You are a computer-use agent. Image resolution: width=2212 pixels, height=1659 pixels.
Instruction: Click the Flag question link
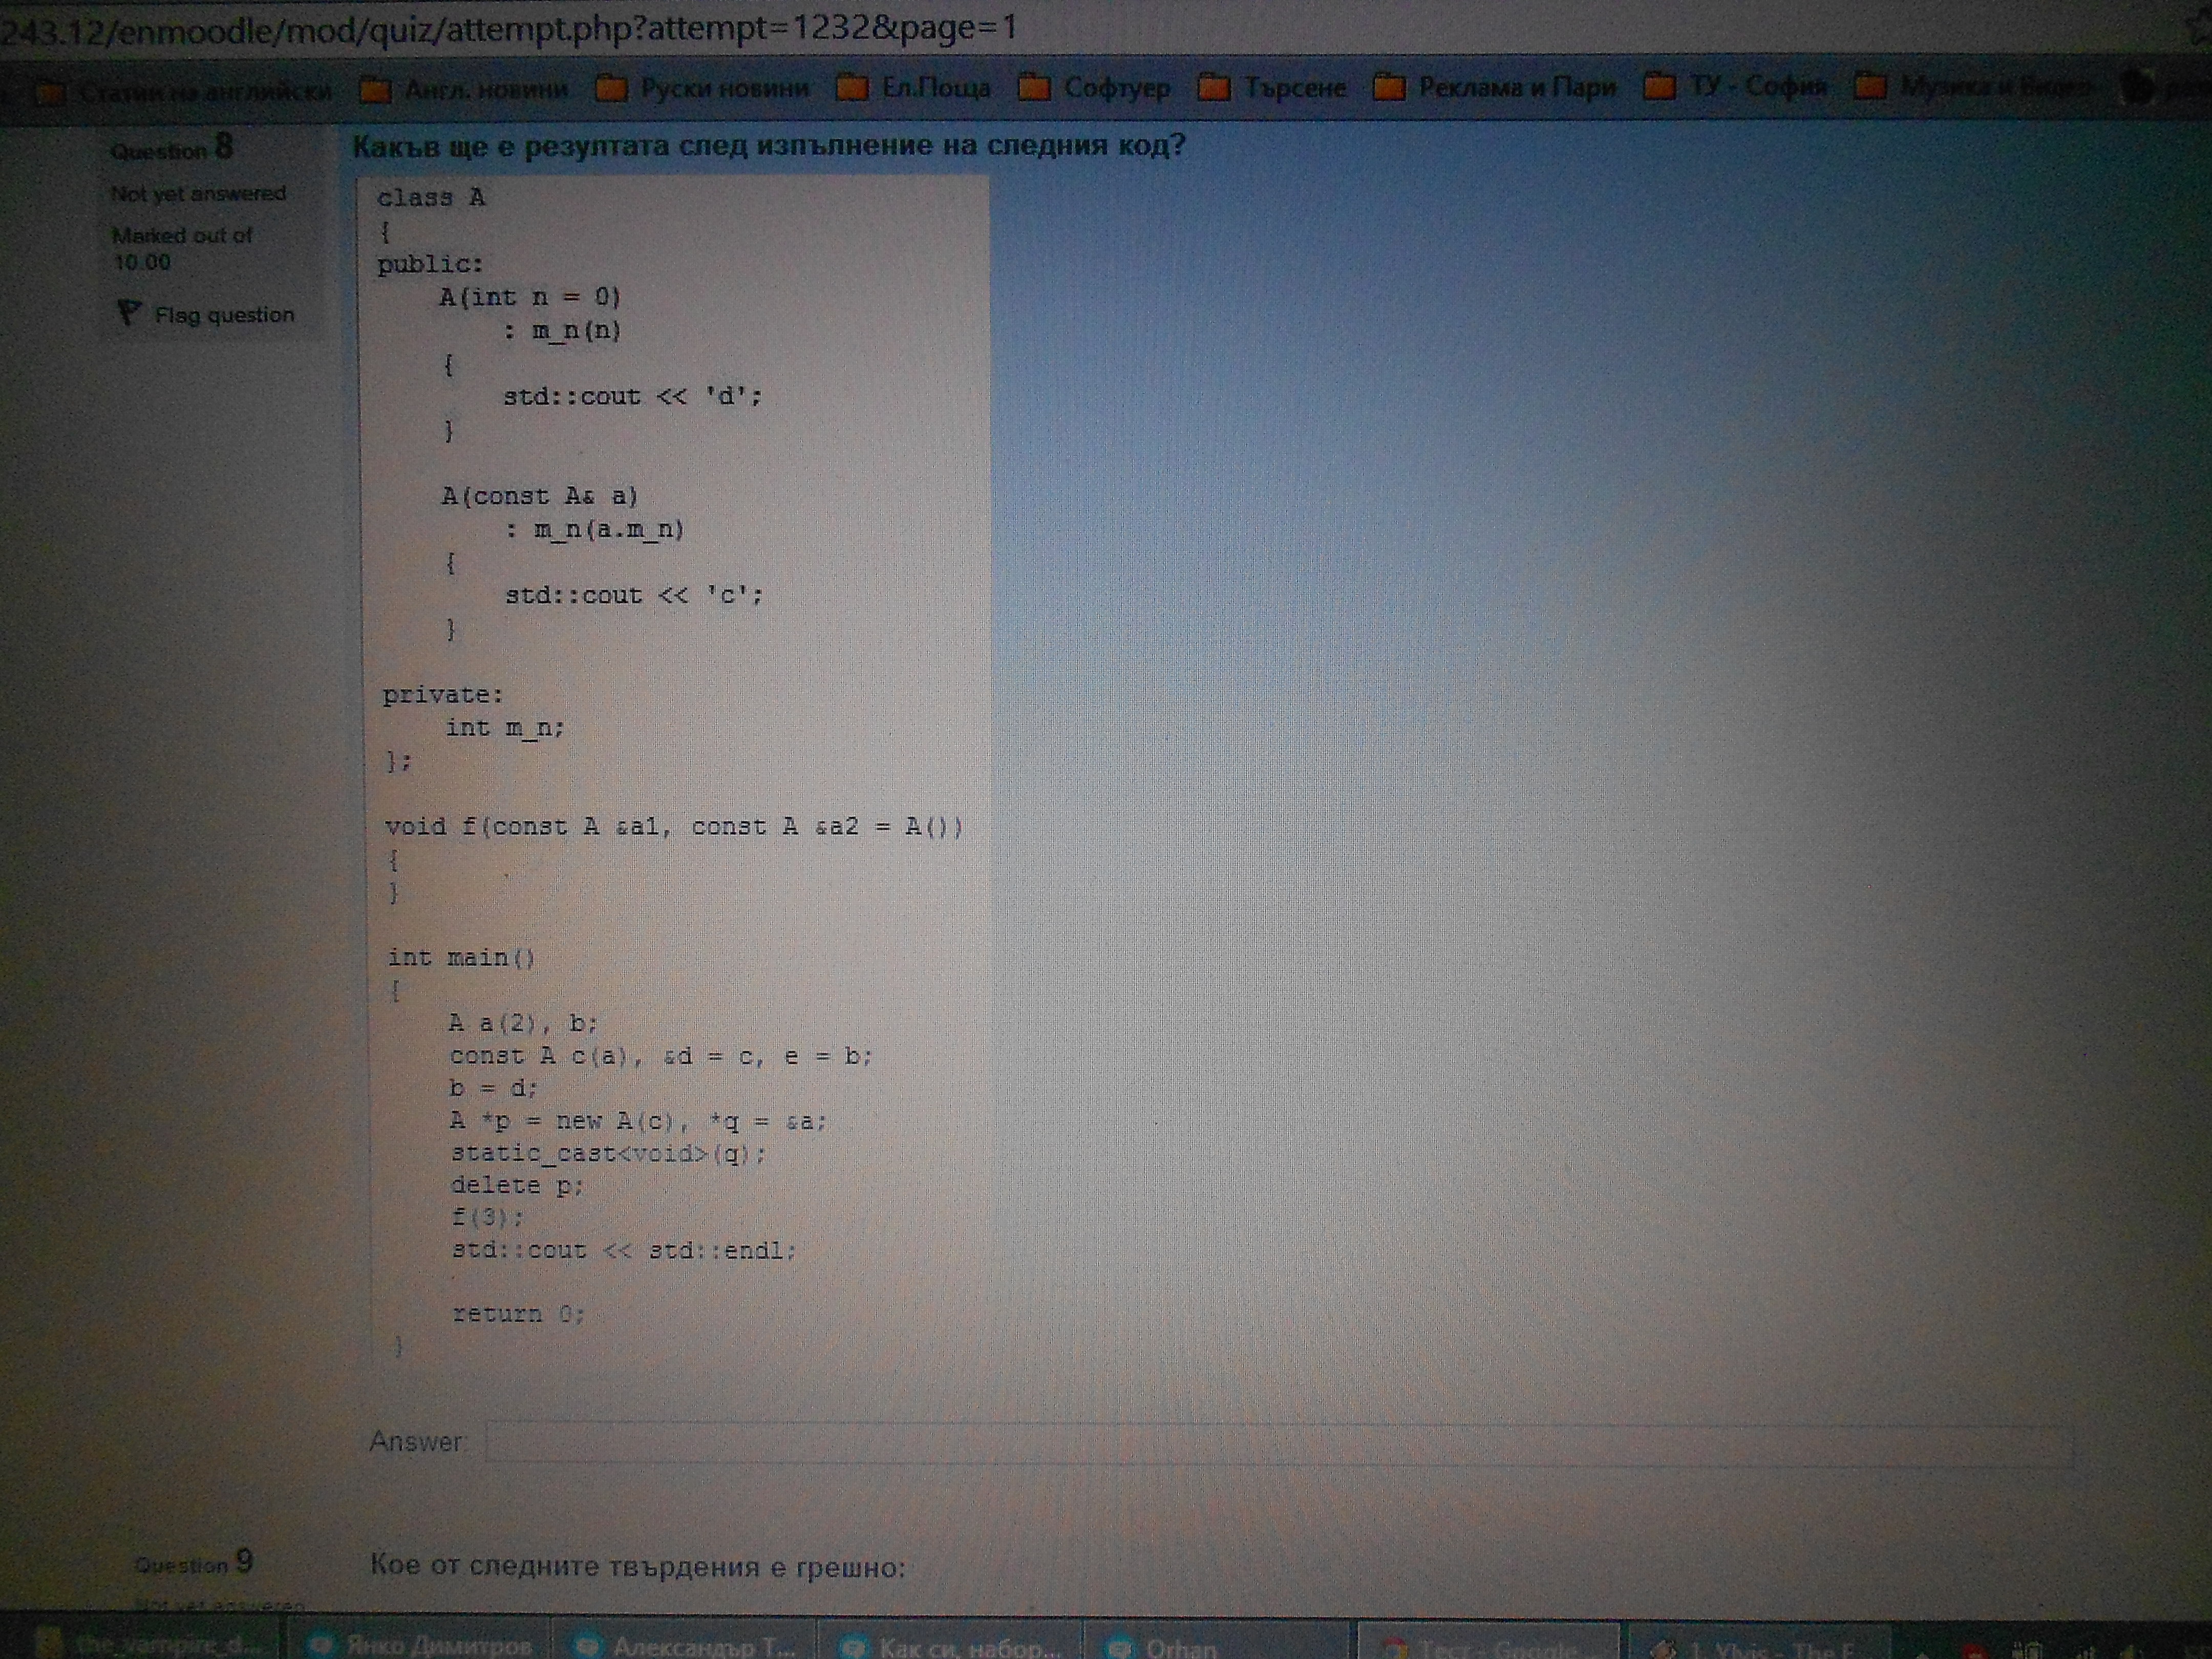(x=224, y=315)
